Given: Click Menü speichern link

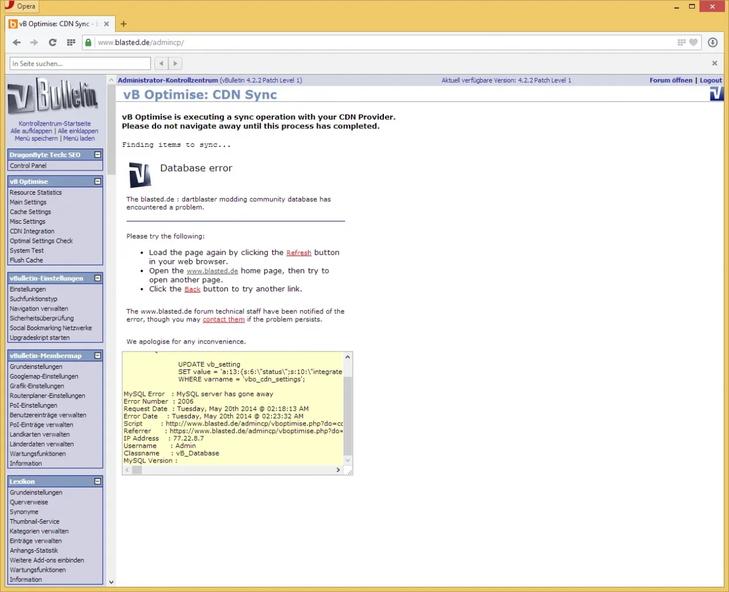Looking at the screenshot, I should 36,139.
